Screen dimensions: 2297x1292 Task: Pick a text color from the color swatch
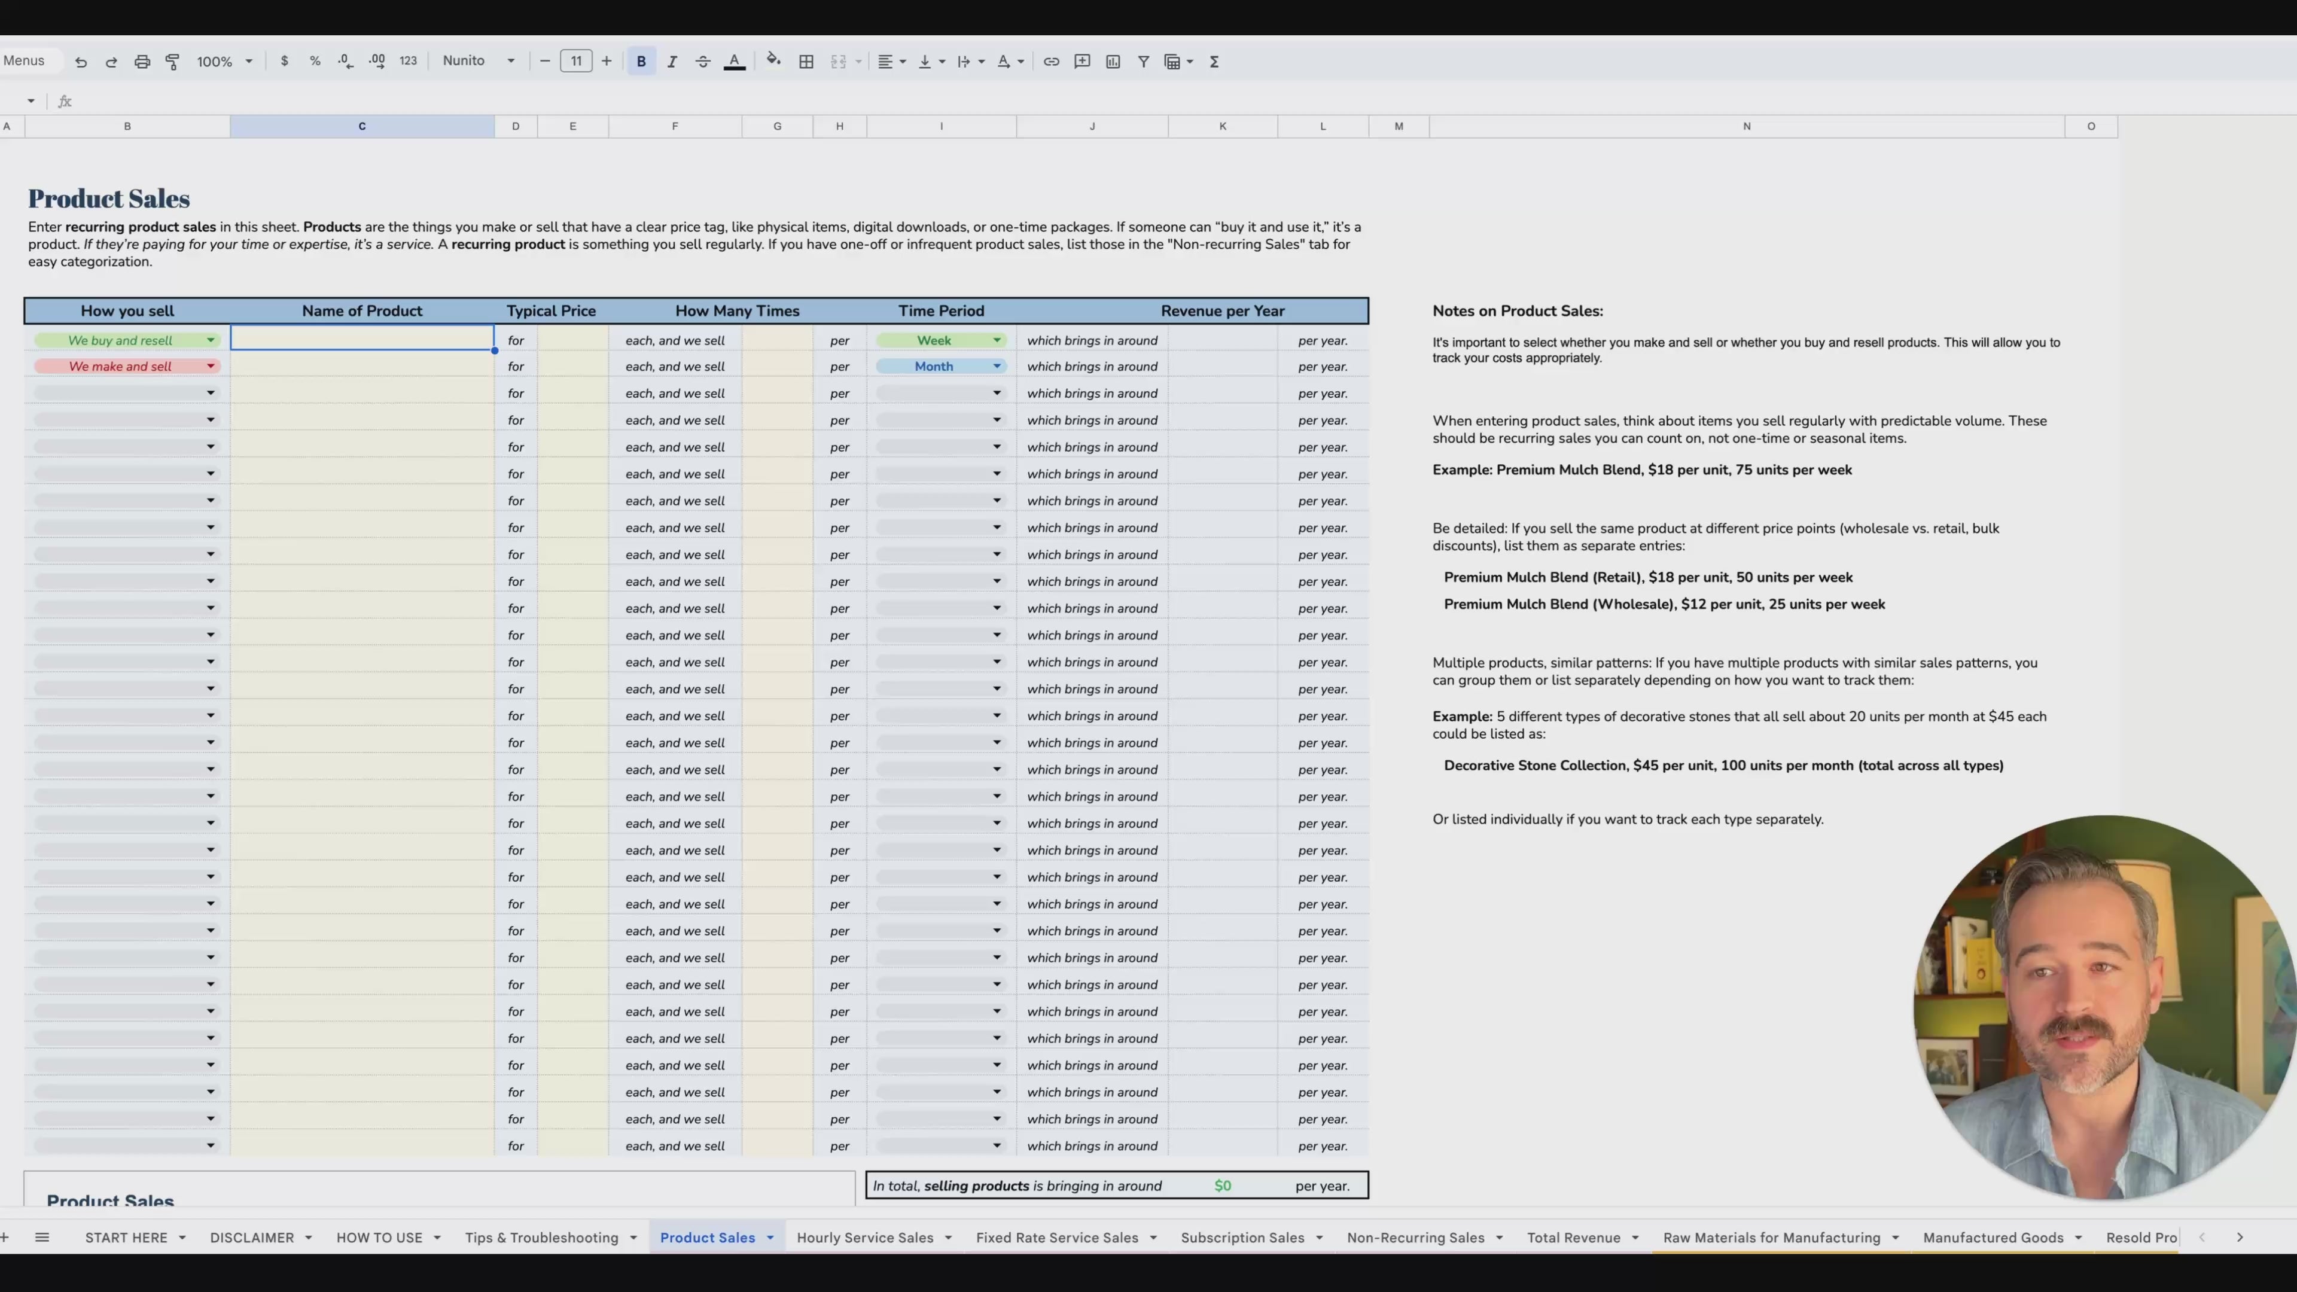coord(735,62)
